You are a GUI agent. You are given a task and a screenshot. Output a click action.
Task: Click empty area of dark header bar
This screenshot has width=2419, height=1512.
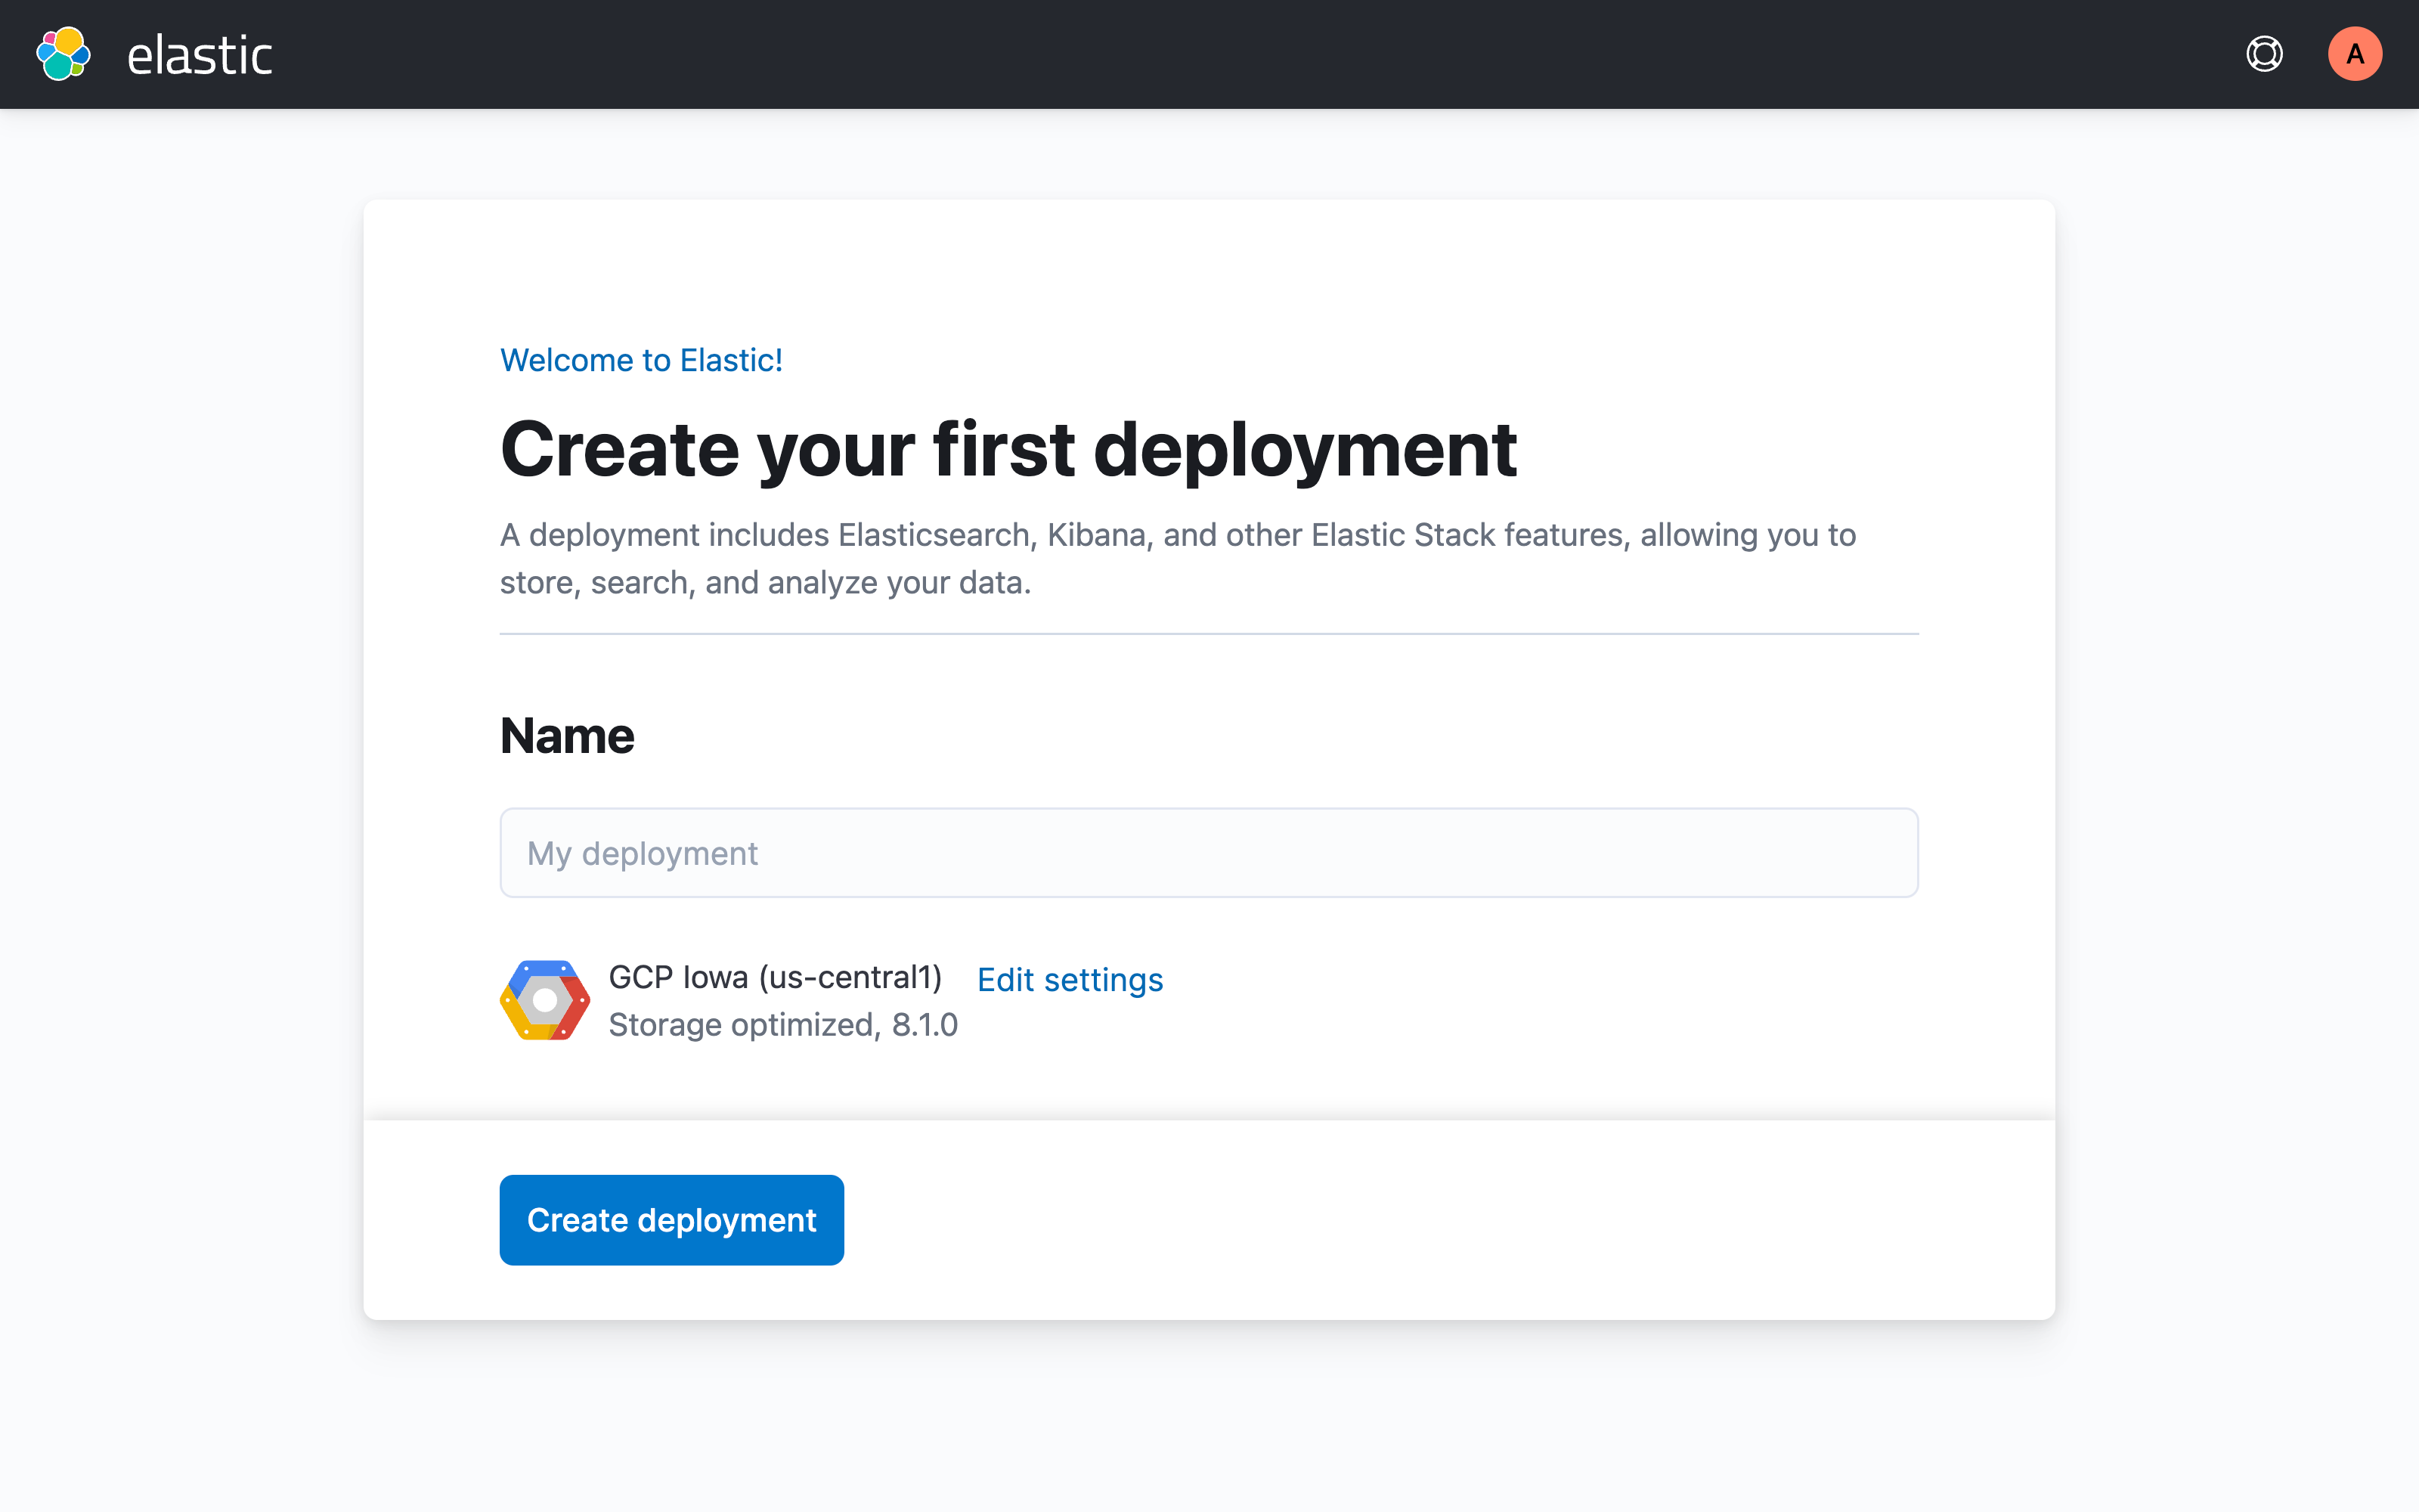pos(1200,54)
